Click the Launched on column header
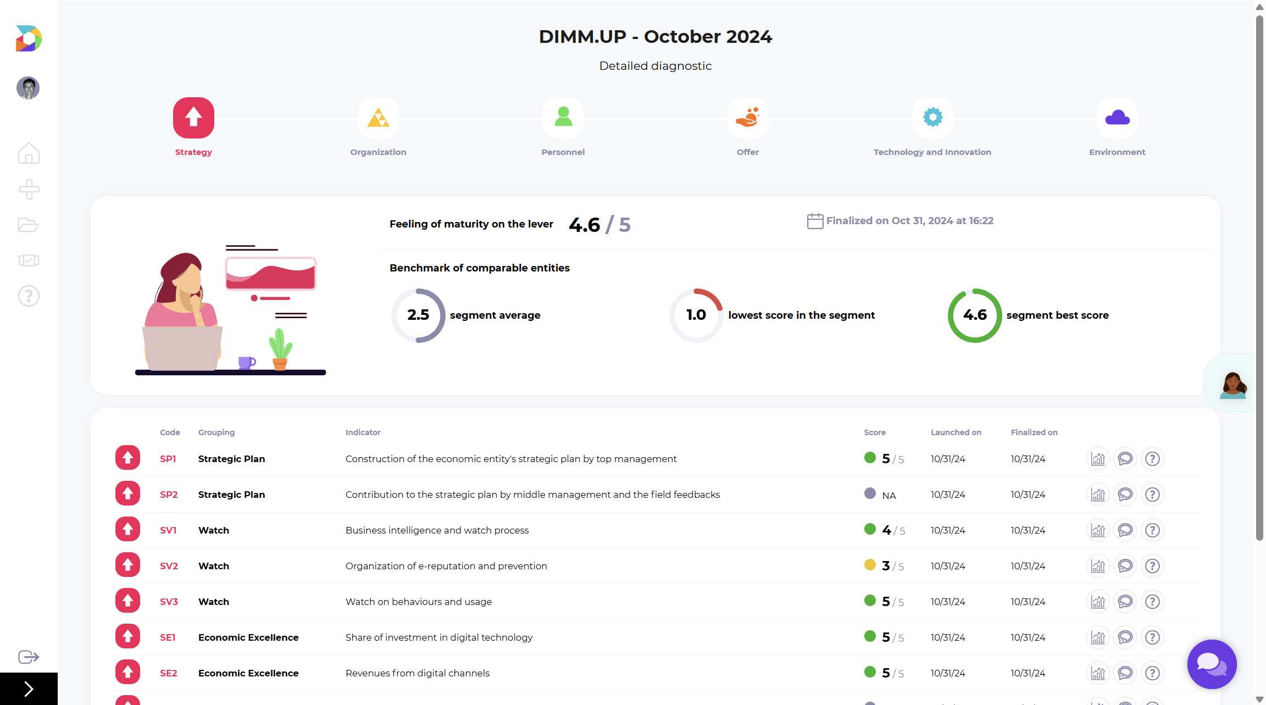The image size is (1266, 705). tap(956, 432)
